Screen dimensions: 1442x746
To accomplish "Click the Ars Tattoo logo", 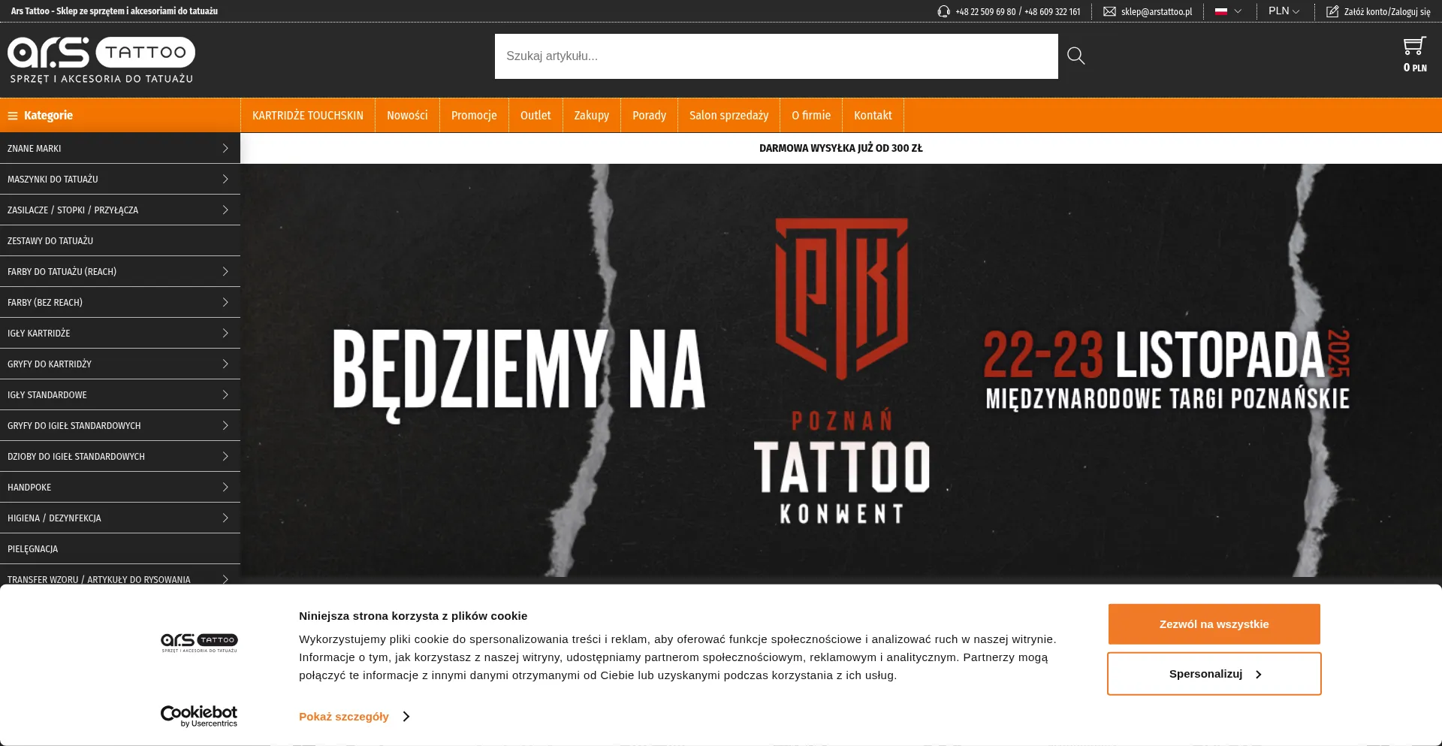I will (101, 60).
